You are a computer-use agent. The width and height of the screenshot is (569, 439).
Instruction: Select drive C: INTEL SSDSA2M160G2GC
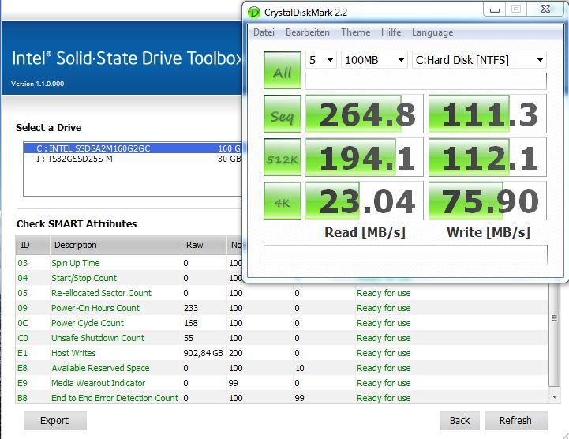[133, 148]
